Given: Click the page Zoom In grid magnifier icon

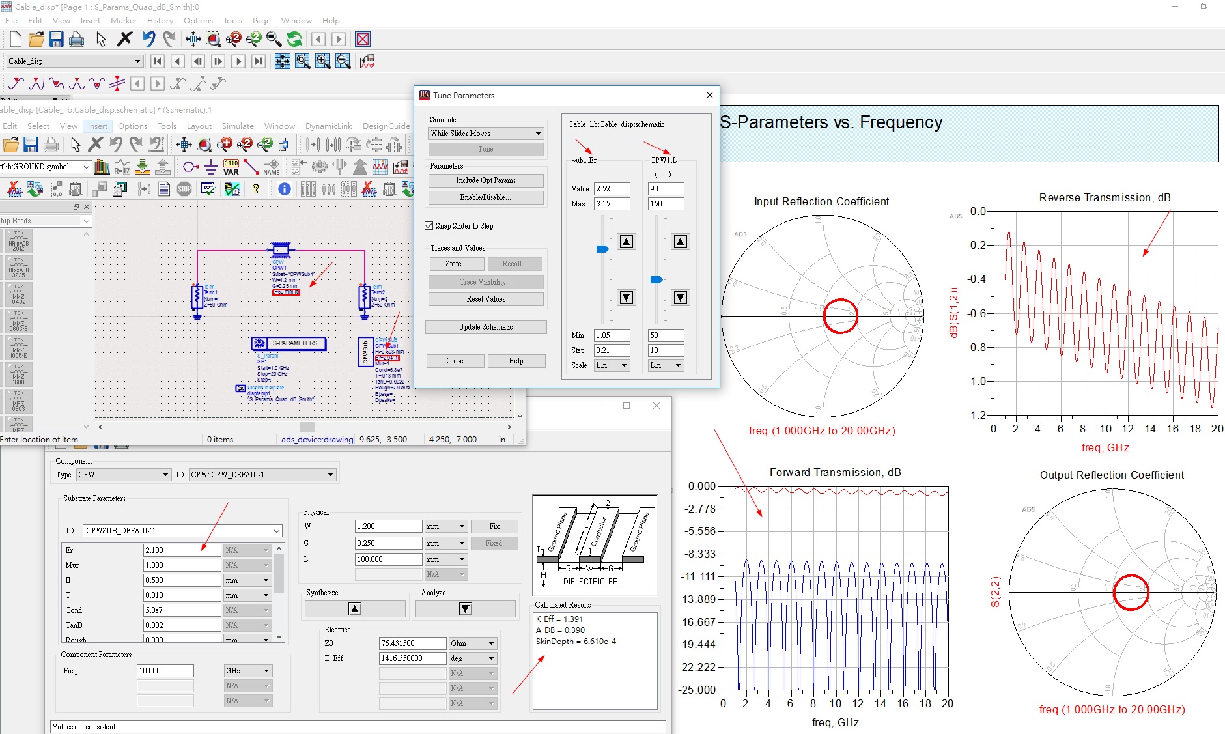Looking at the screenshot, I should point(323,61).
